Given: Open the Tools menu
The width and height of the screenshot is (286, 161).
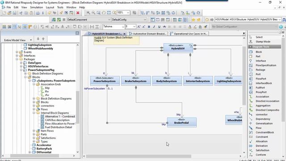Looking at the screenshot, I should coord(60,7).
